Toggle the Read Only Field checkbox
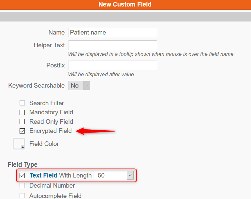251x199 pixels. pos(22,121)
